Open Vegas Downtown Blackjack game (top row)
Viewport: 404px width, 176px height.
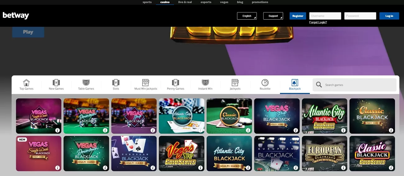tap(86, 116)
